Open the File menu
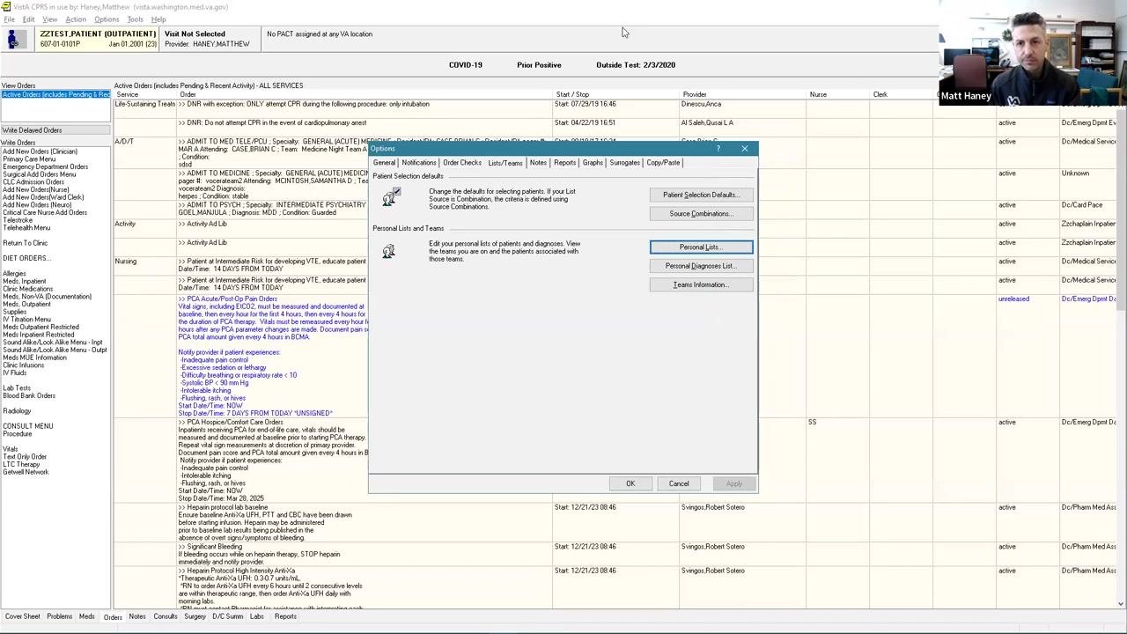This screenshot has width=1127, height=634. (x=9, y=19)
